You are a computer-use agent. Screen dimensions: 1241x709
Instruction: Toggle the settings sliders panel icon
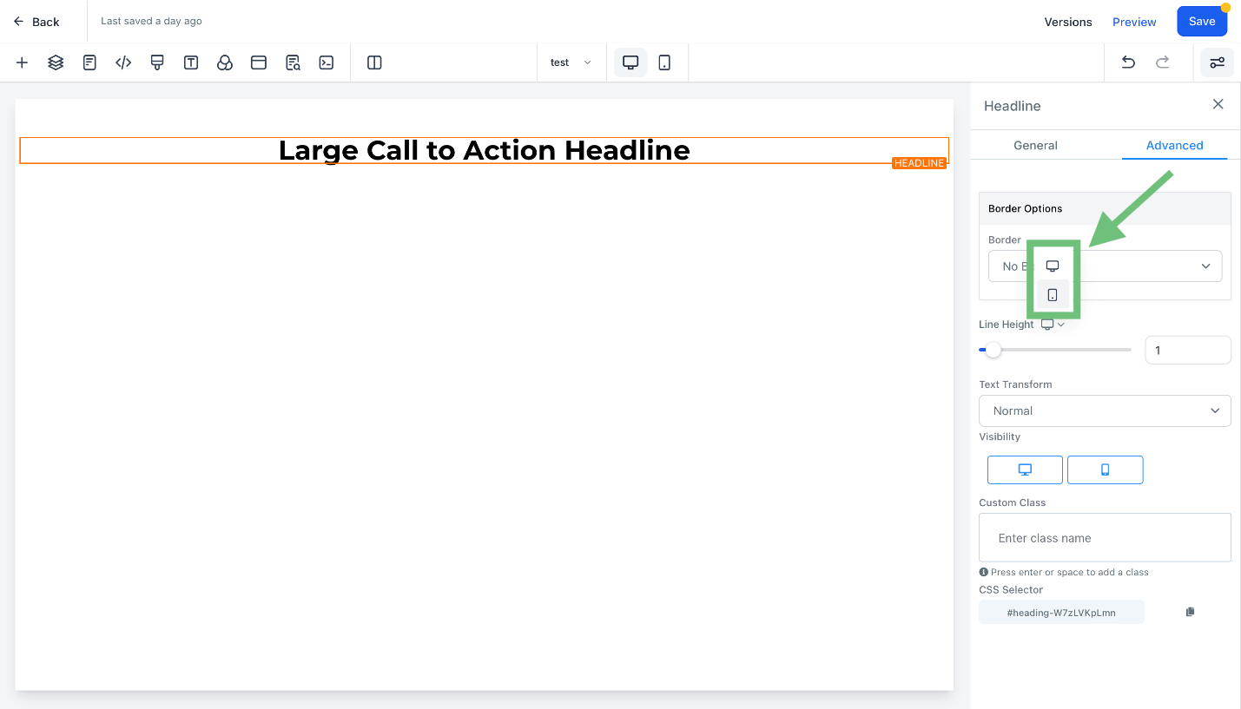[1218, 62]
